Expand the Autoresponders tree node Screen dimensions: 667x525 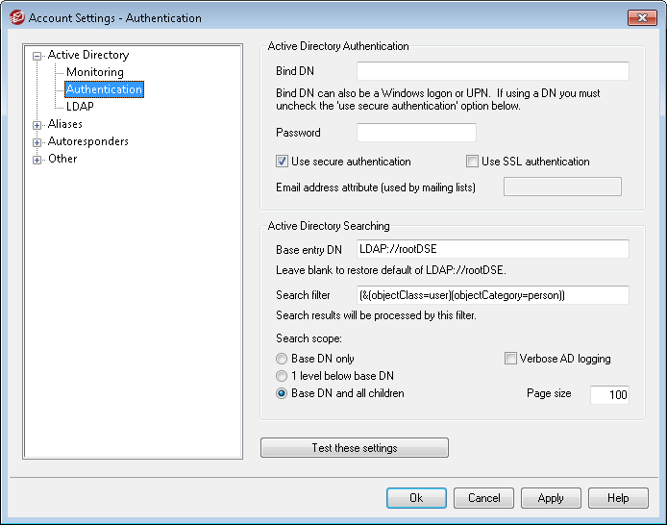coord(37,142)
